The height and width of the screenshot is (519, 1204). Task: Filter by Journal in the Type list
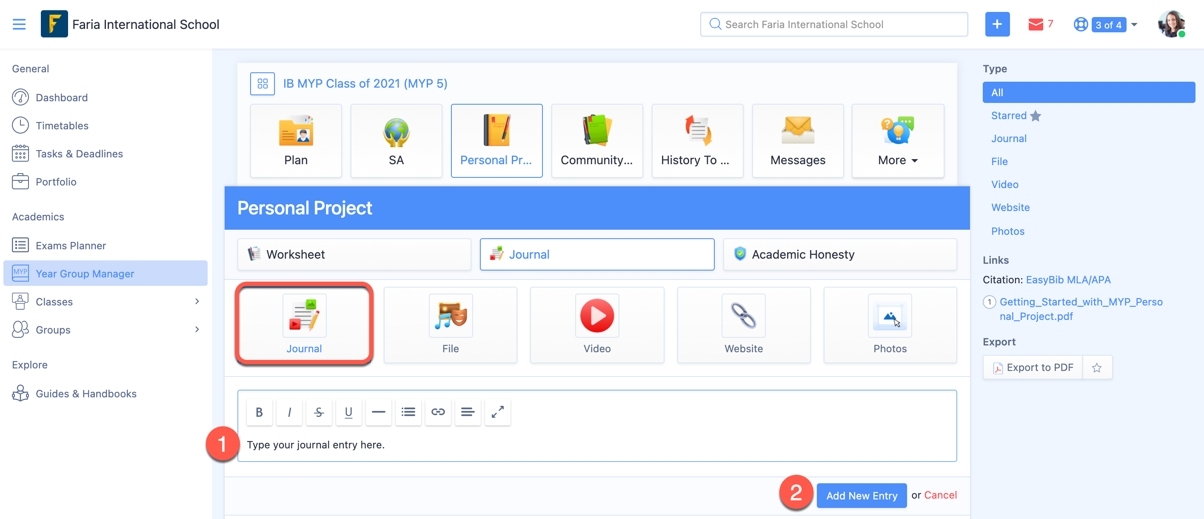[1009, 138]
